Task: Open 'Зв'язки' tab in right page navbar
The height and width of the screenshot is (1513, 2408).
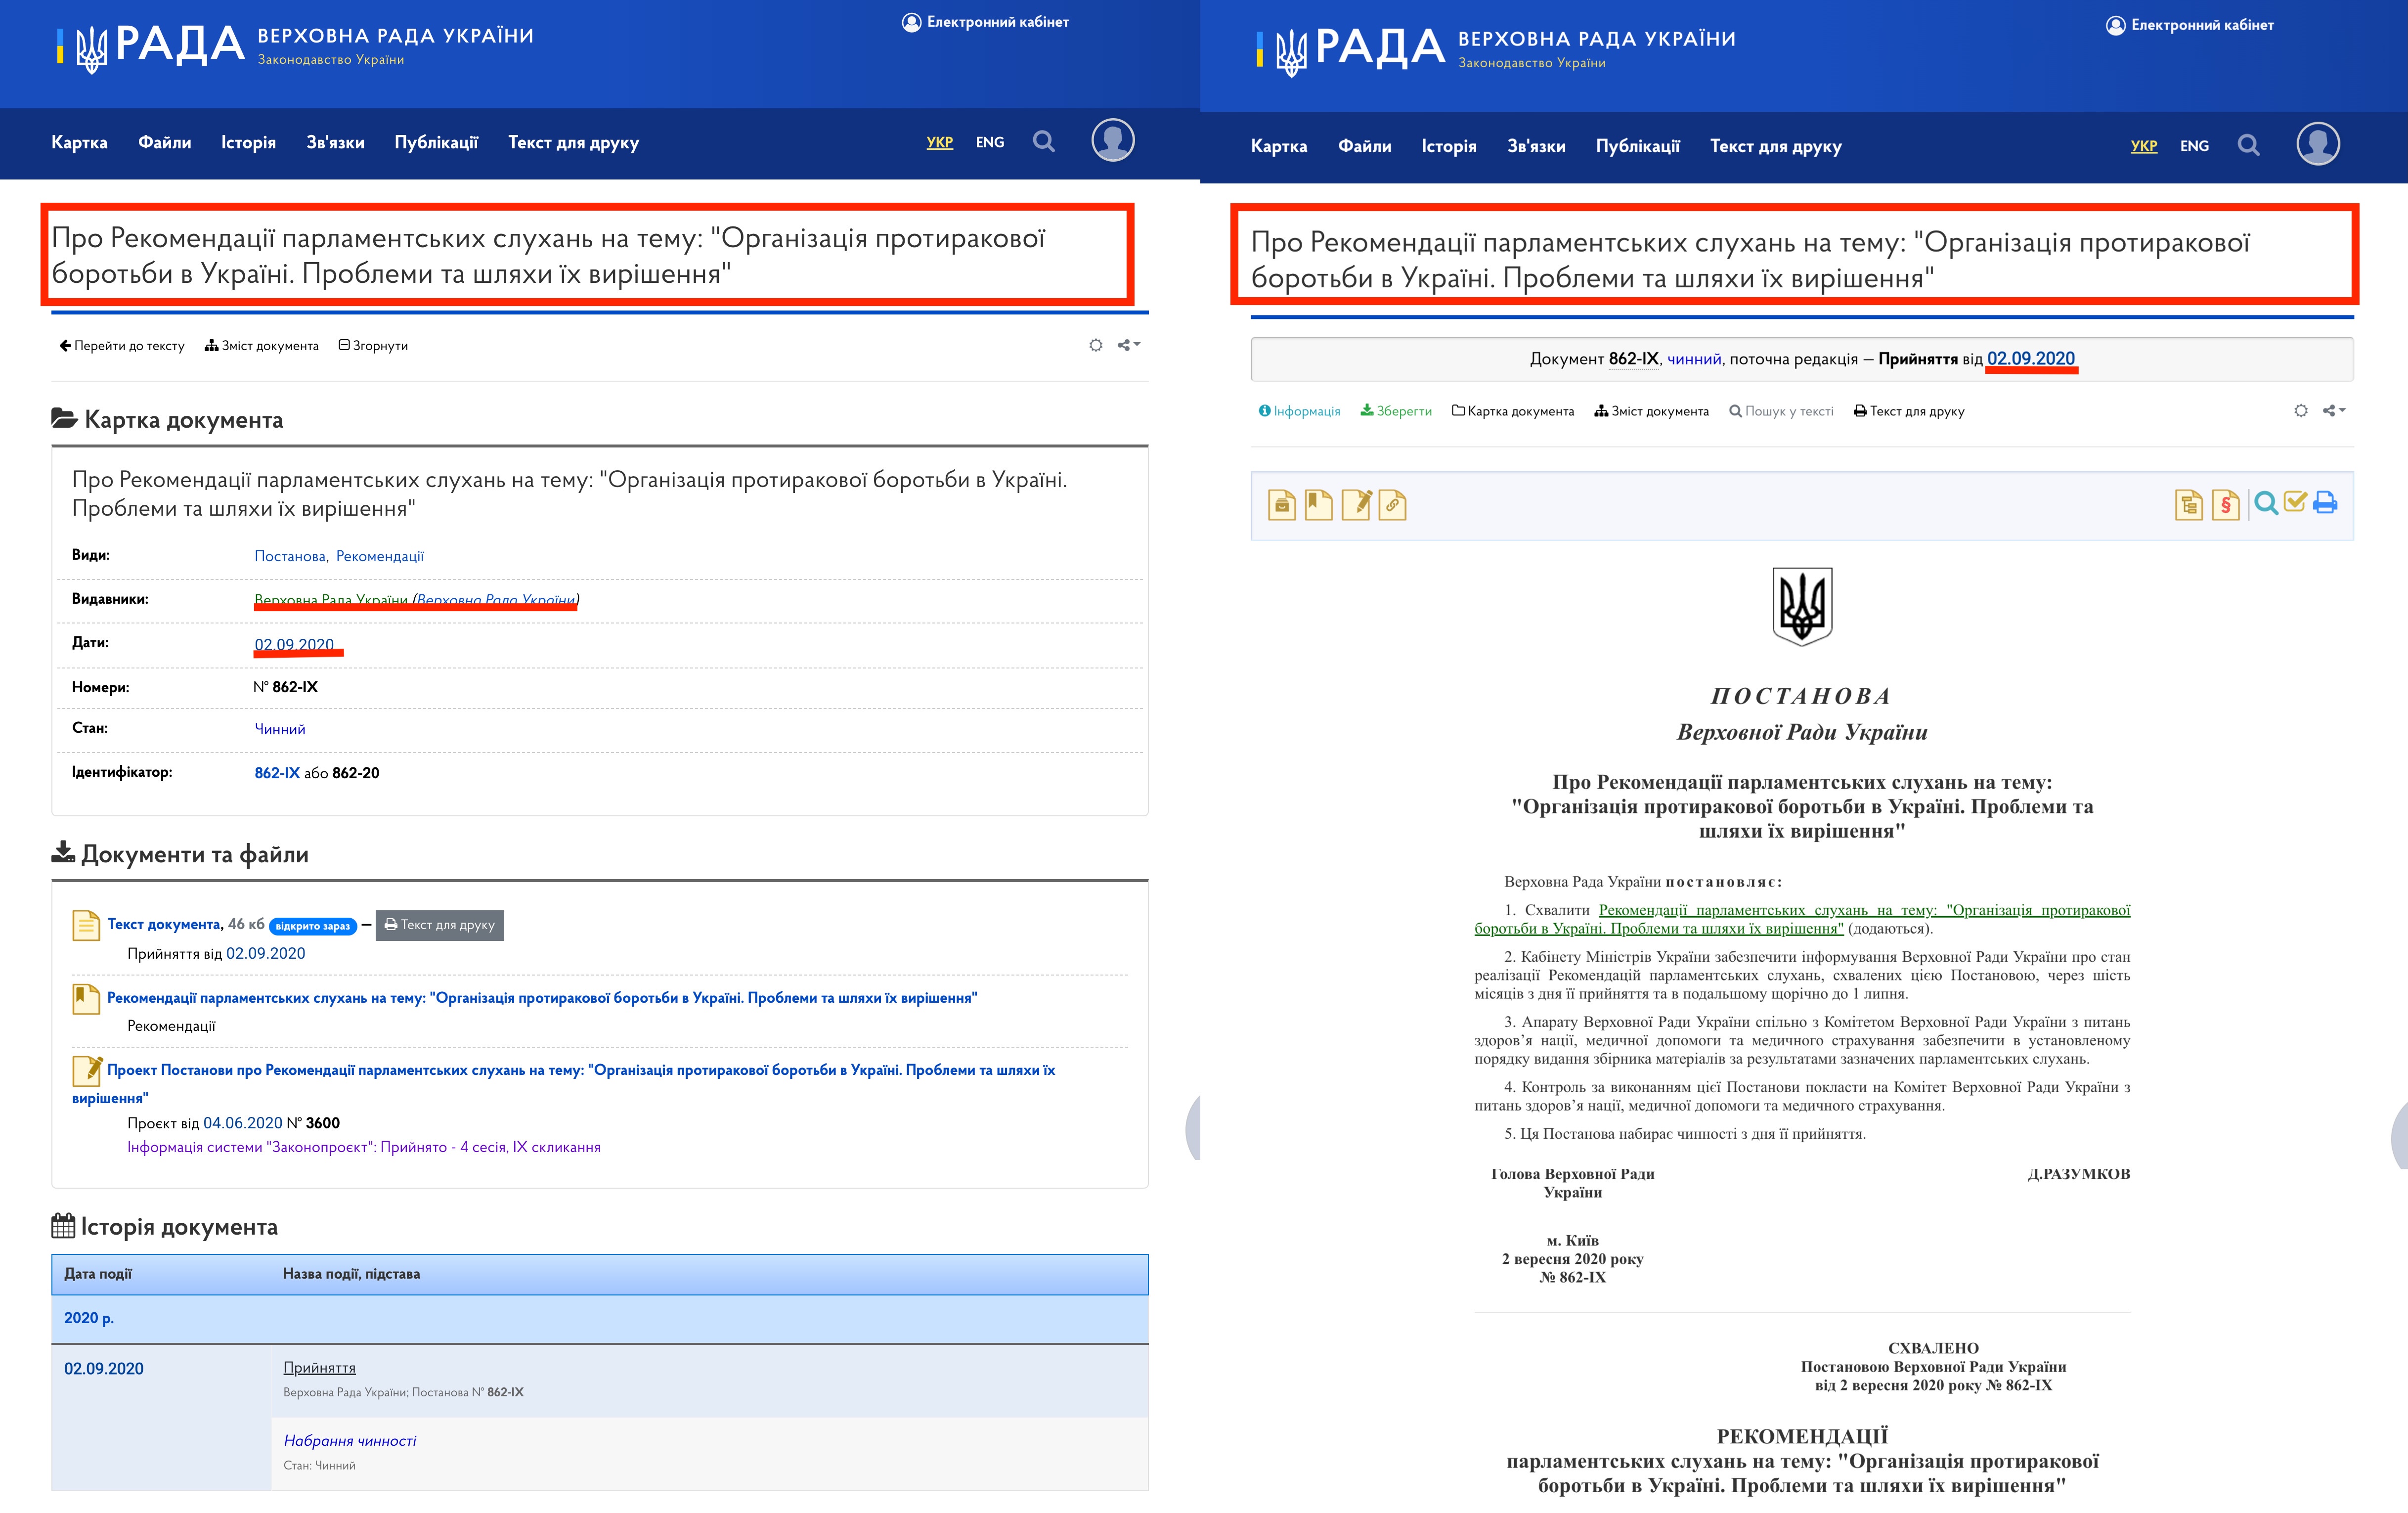Action: click(x=1536, y=146)
